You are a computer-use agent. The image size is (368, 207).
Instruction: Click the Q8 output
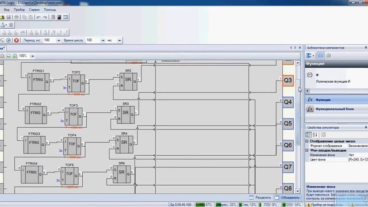288,188
